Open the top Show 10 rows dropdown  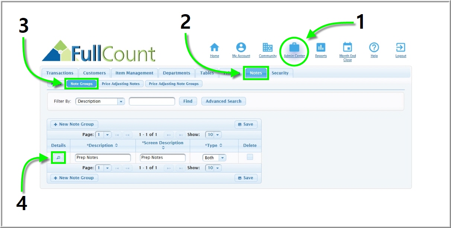click(217, 135)
